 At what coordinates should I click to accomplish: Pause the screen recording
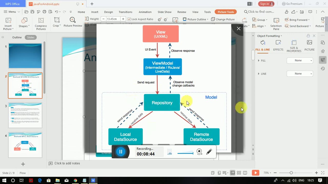click(x=121, y=152)
